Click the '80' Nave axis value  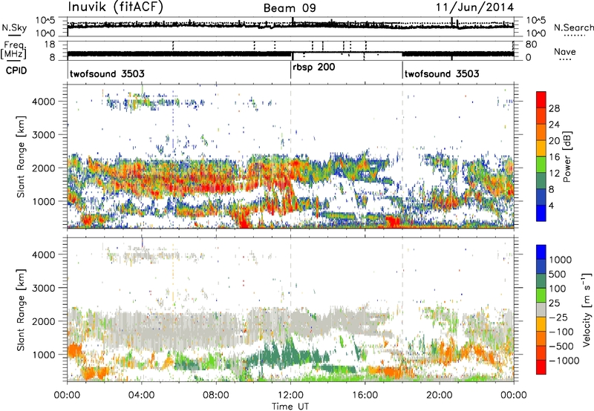pyautogui.click(x=531, y=45)
